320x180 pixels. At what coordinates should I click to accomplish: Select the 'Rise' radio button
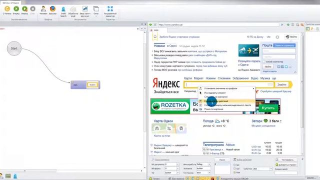(234, 172)
